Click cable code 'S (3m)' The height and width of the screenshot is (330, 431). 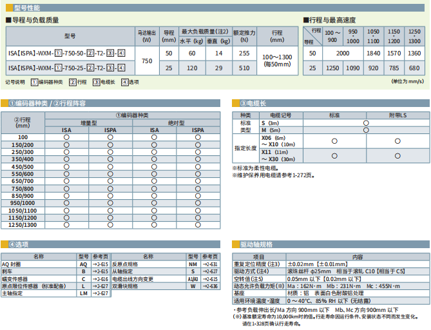coord(270,123)
